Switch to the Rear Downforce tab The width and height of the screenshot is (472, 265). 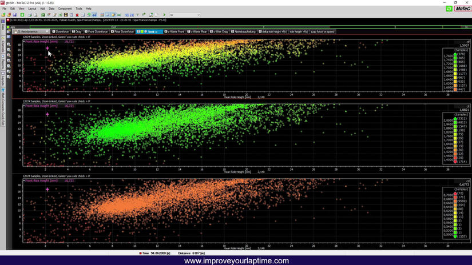(x=122, y=31)
